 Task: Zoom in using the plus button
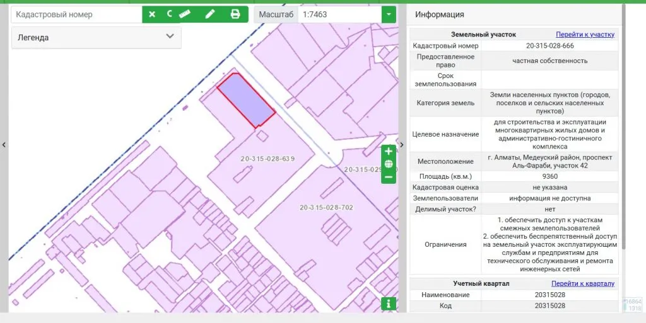pyautogui.click(x=389, y=151)
